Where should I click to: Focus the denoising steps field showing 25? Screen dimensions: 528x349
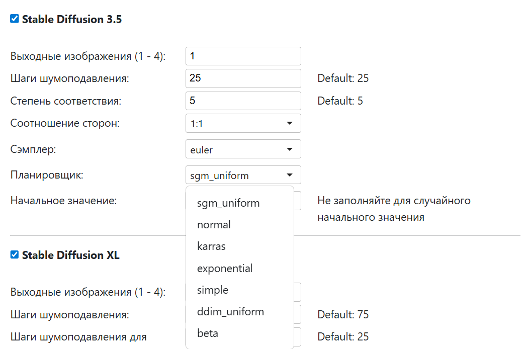click(243, 78)
